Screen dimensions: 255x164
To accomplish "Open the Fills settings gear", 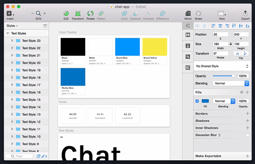I will 242,92.
